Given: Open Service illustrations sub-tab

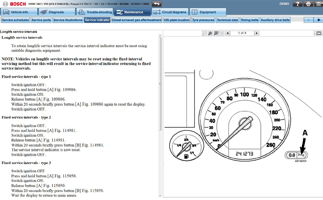Looking at the screenshot, I should (68, 20).
